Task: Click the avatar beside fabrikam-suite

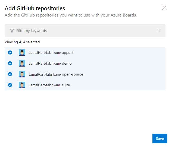Action: 22,85
